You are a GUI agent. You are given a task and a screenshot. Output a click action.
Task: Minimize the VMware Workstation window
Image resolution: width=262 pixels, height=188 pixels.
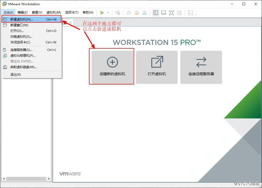232,4
